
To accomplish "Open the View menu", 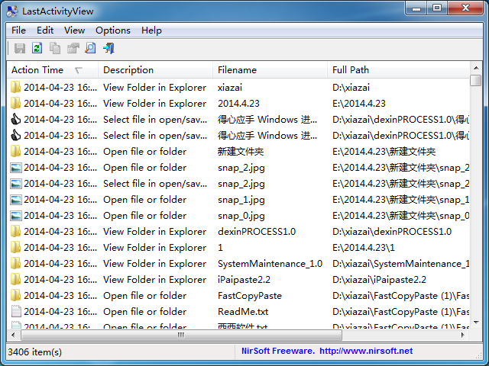I will 75,30.
